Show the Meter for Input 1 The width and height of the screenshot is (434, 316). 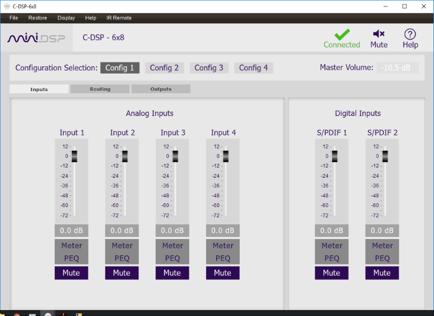[x=72, y=246]
